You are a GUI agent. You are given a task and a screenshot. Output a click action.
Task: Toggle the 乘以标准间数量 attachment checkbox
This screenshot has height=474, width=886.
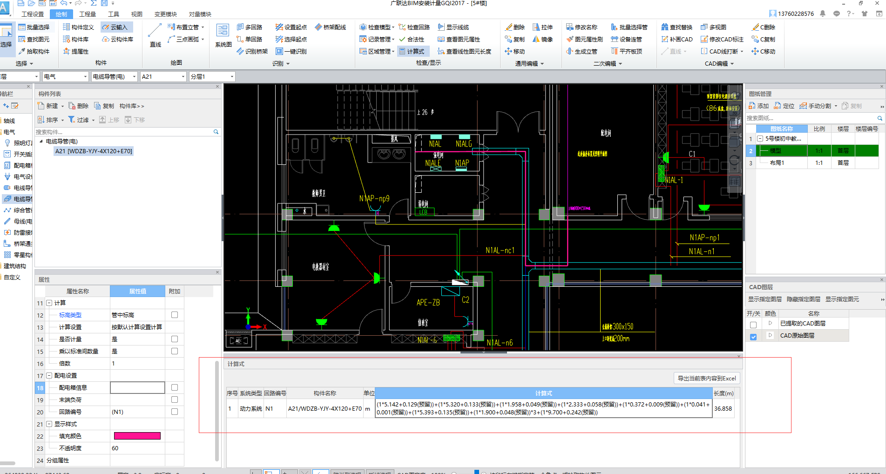click(175, 351)
